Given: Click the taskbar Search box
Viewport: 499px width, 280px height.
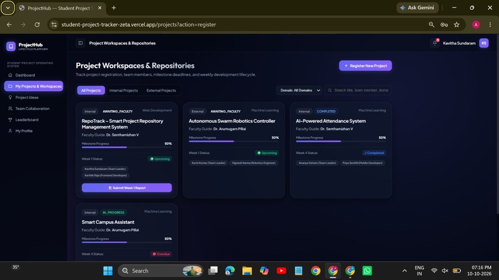Looking at the screenshot, I should coord(160,271).
